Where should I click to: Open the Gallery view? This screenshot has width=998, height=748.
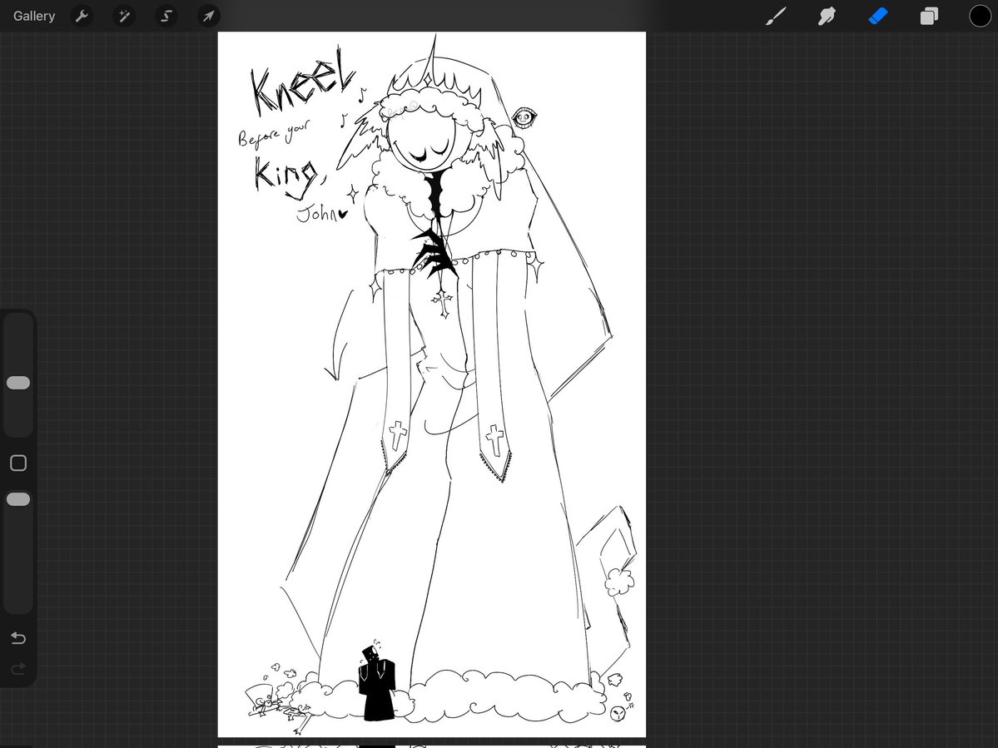(x=34, y=16)
